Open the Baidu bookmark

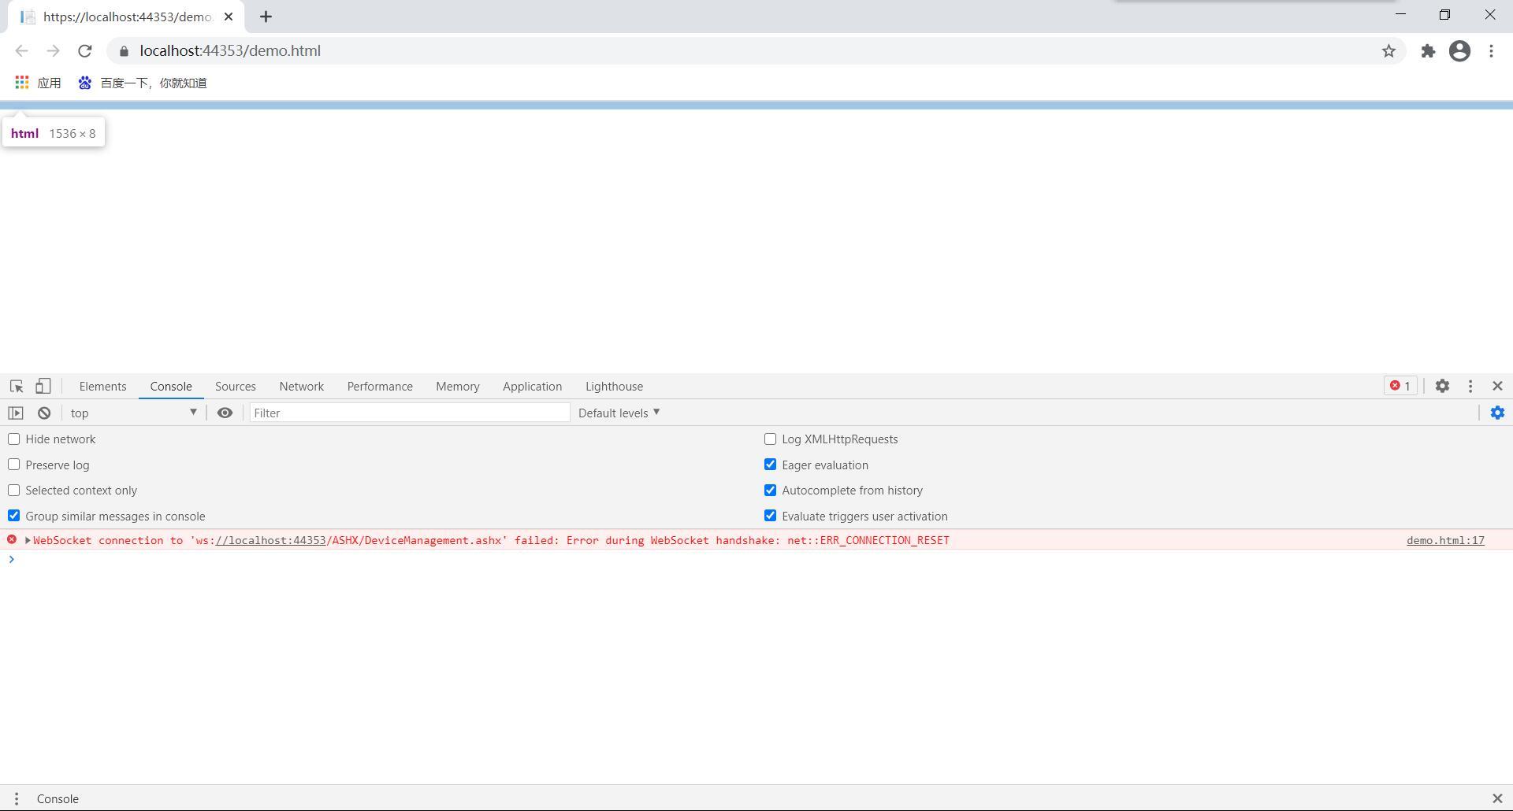pyautogui.click(x=143, y=83)
